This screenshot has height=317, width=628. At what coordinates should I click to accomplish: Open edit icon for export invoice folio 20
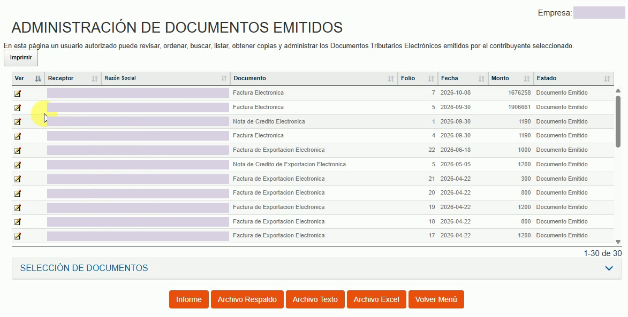(x=18, y=193)
